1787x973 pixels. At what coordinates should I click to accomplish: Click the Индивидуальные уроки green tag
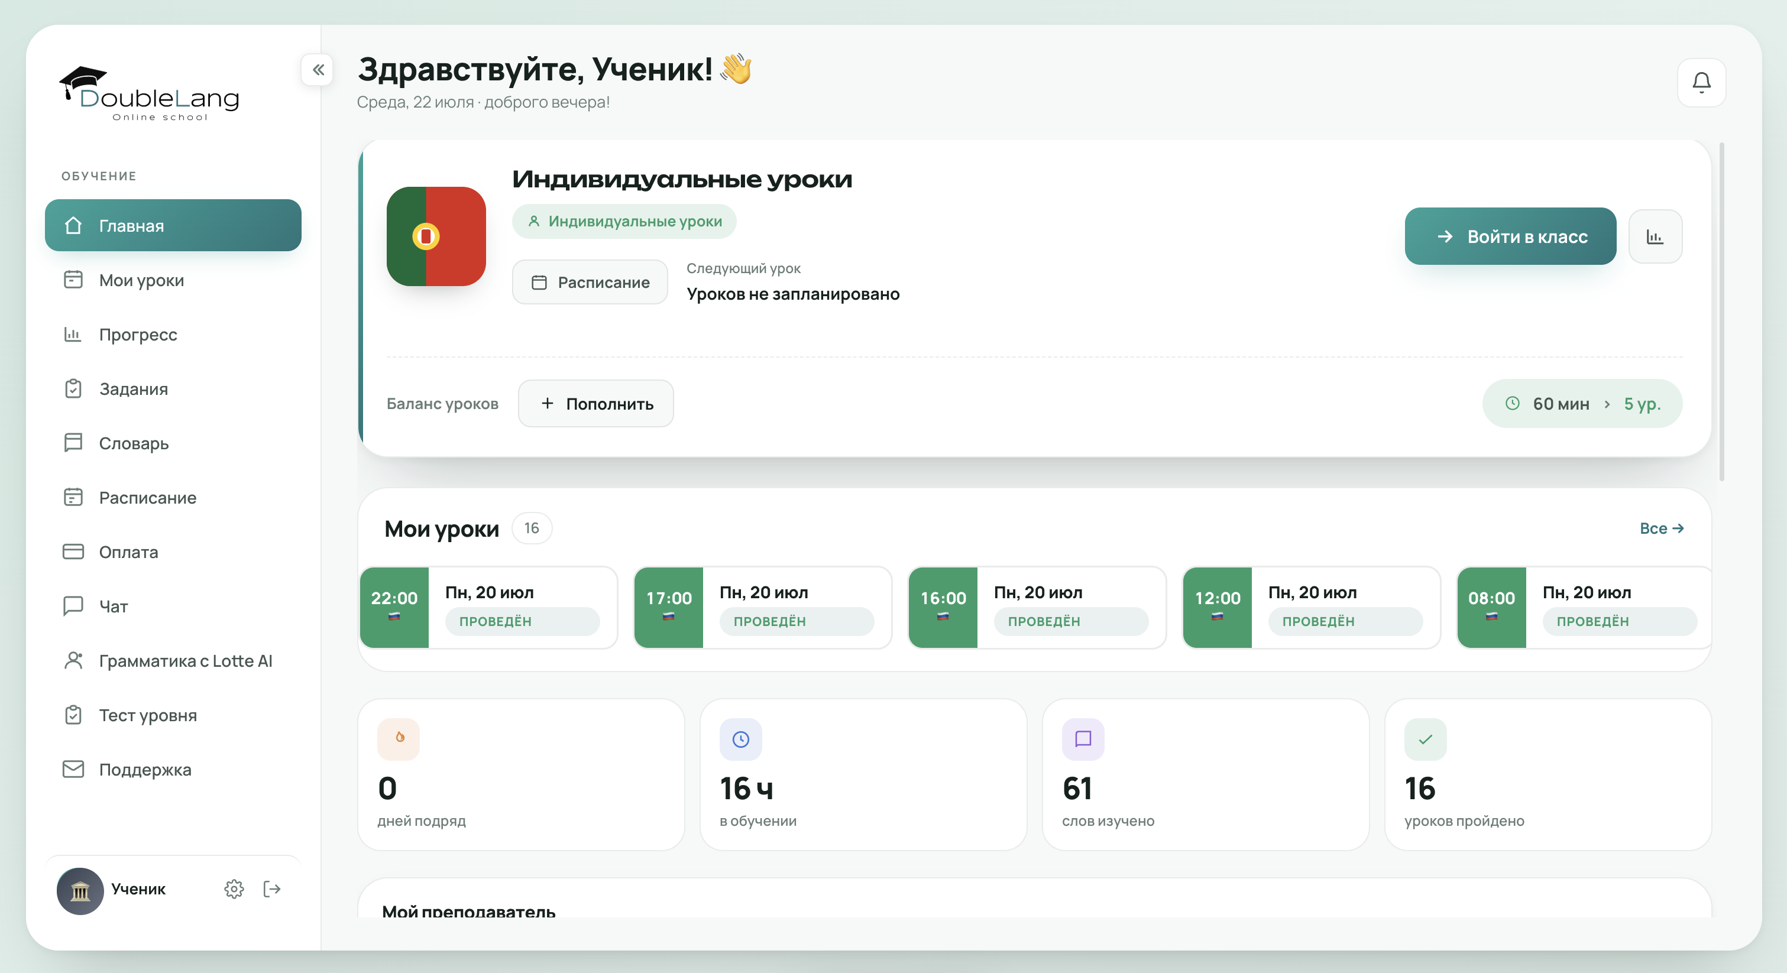[624, 221]
